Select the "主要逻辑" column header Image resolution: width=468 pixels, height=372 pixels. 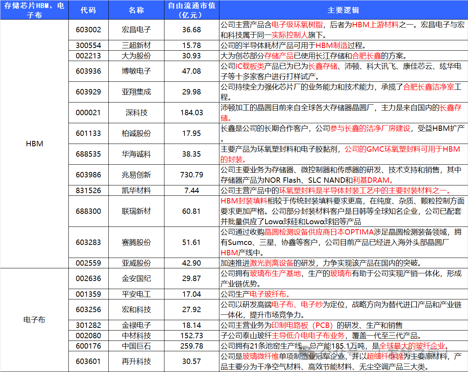[x=343, y=10]
